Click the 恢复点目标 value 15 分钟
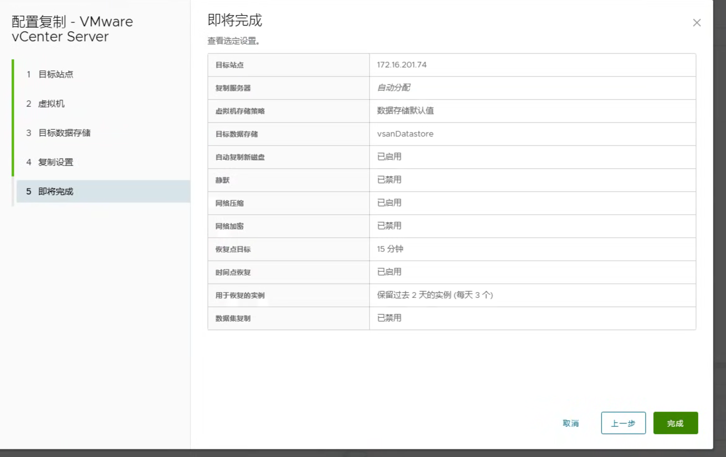726x457 pixels. point(390,249)
